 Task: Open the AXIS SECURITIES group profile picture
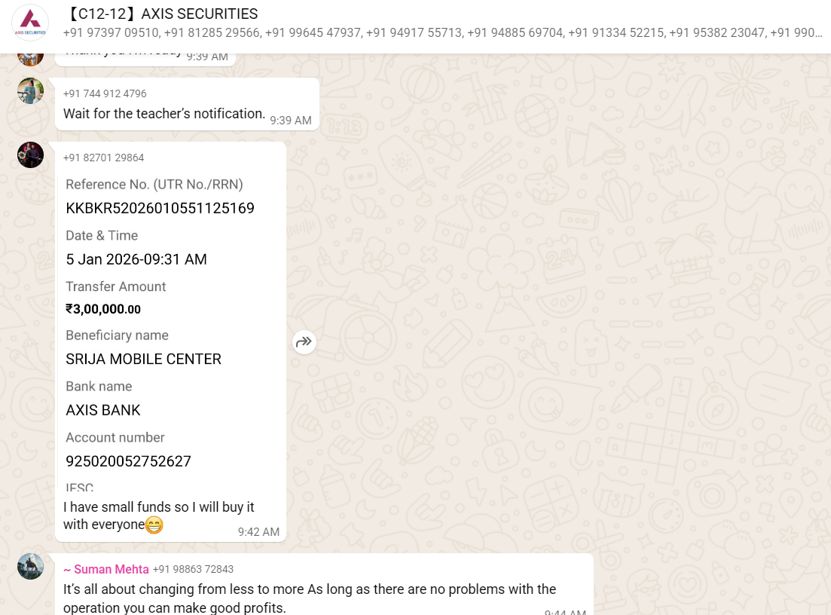pos(30,23)
